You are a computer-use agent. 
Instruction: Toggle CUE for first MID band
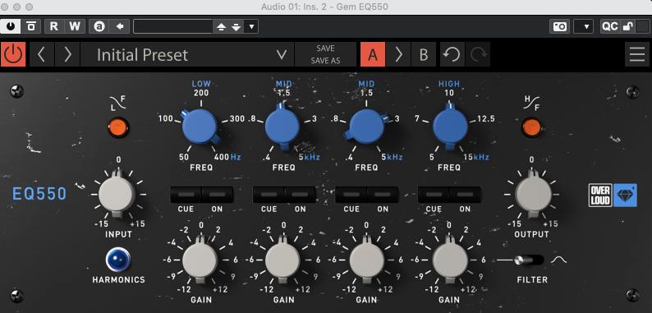point(269,195)
